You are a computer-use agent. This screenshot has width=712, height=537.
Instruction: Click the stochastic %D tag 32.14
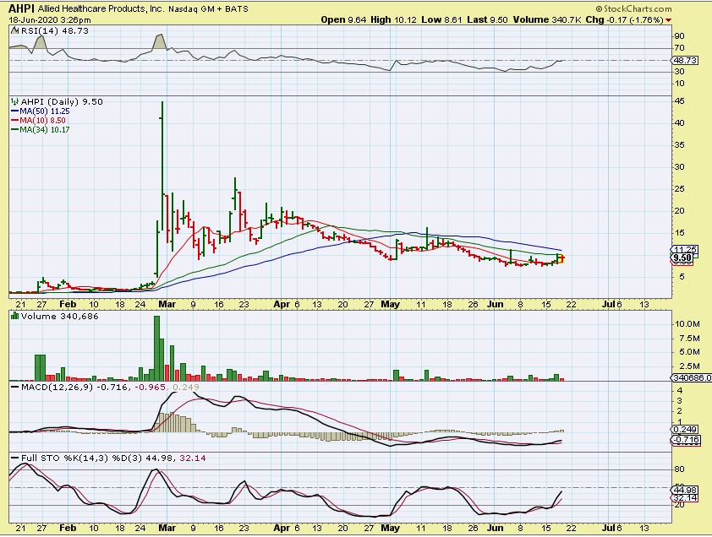click(x=685, y=498)
